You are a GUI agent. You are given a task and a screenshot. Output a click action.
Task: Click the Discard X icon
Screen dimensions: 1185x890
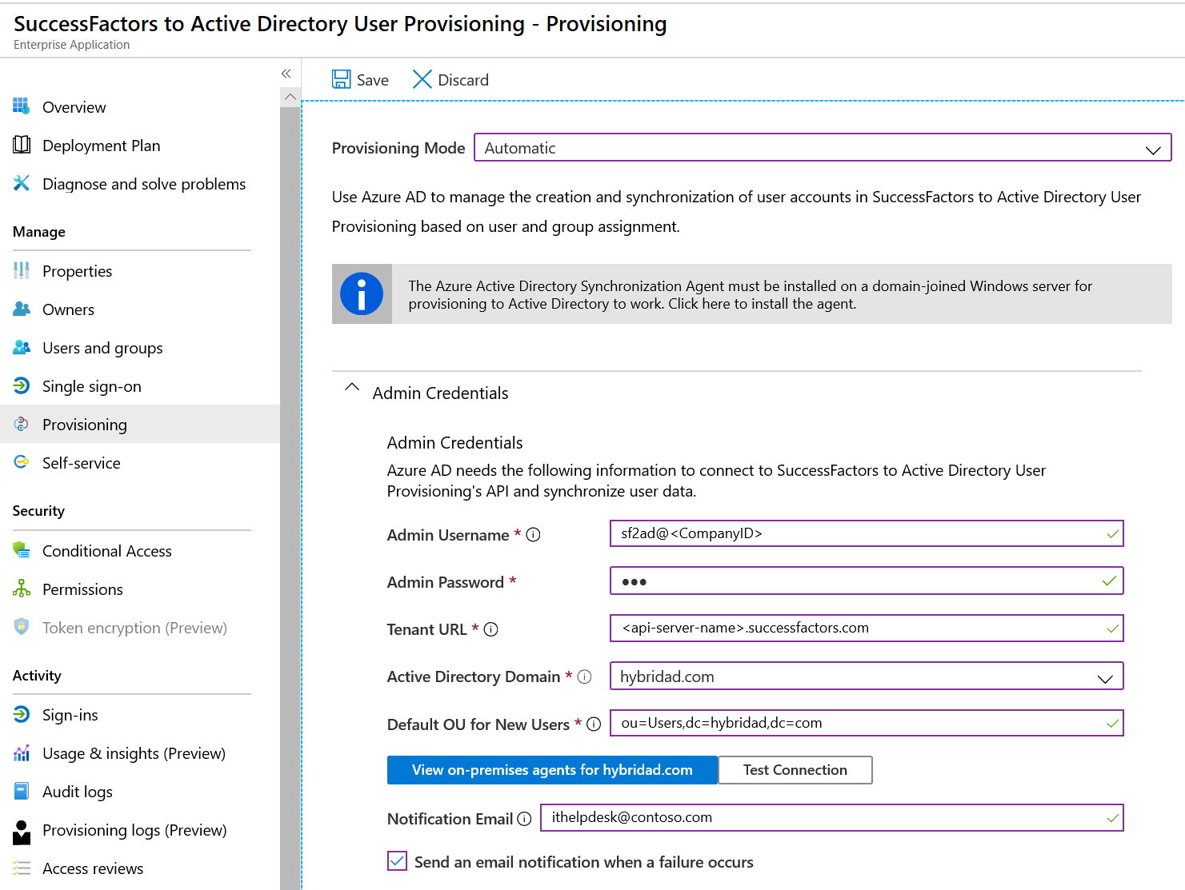[x=422, y=79]
